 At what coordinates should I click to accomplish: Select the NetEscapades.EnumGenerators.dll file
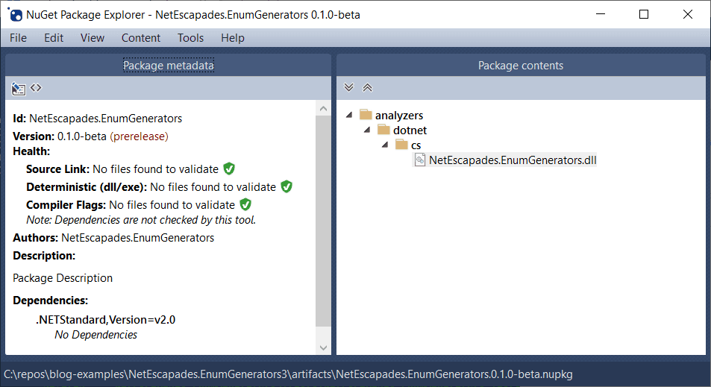tap(512, 160)
